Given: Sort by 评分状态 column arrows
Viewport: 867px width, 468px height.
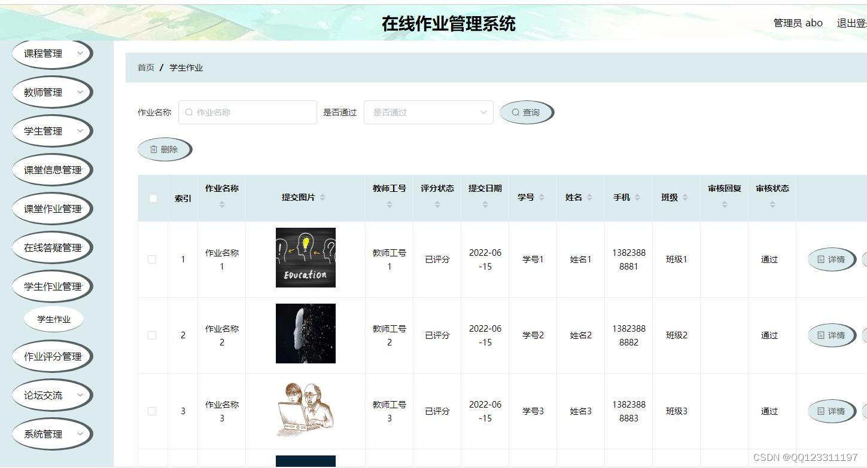Looking at the screenshot, I should [437, 204].
